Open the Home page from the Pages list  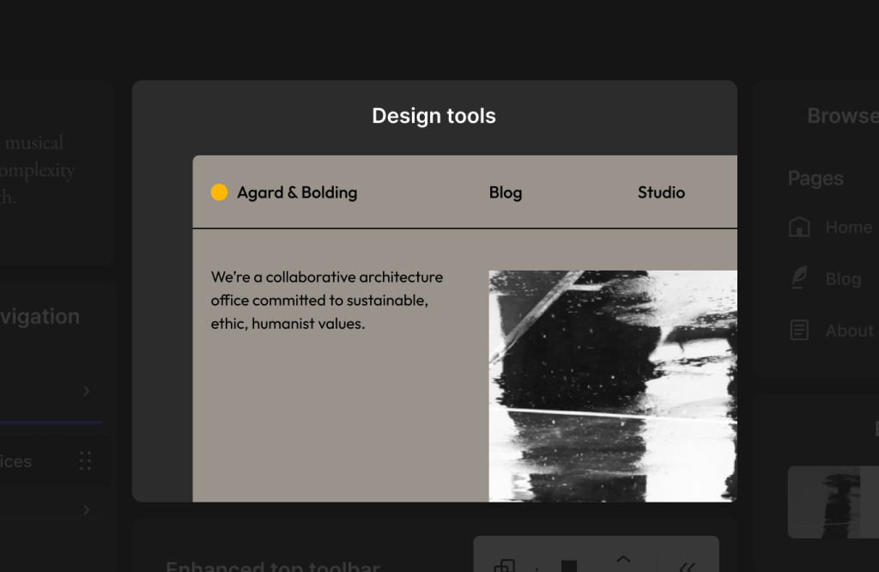point(850,227)
